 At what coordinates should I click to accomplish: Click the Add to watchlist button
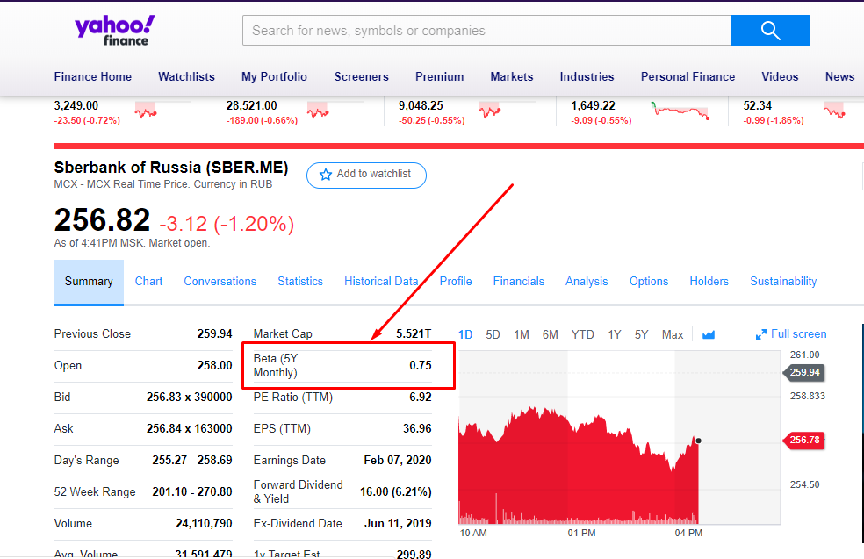click(366, 176)
